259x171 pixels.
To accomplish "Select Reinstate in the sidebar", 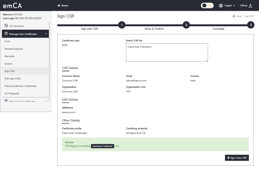I will tap(9, 56).
